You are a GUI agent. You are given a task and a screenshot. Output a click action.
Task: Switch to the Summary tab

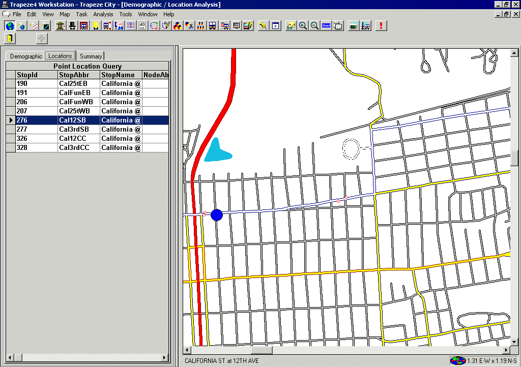(91, 56)
